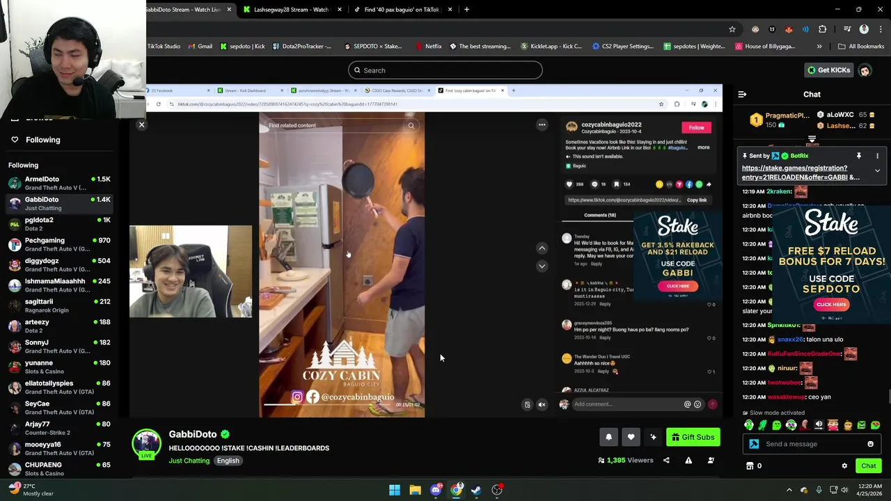Open the share stream icon next to Viewers
Screen dimensions: 891x501
[666, 460]
